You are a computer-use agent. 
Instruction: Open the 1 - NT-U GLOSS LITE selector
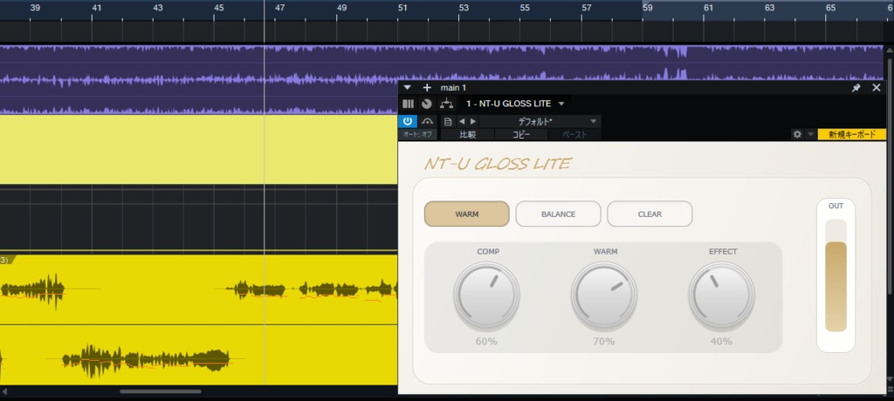(x=515, y=104)
